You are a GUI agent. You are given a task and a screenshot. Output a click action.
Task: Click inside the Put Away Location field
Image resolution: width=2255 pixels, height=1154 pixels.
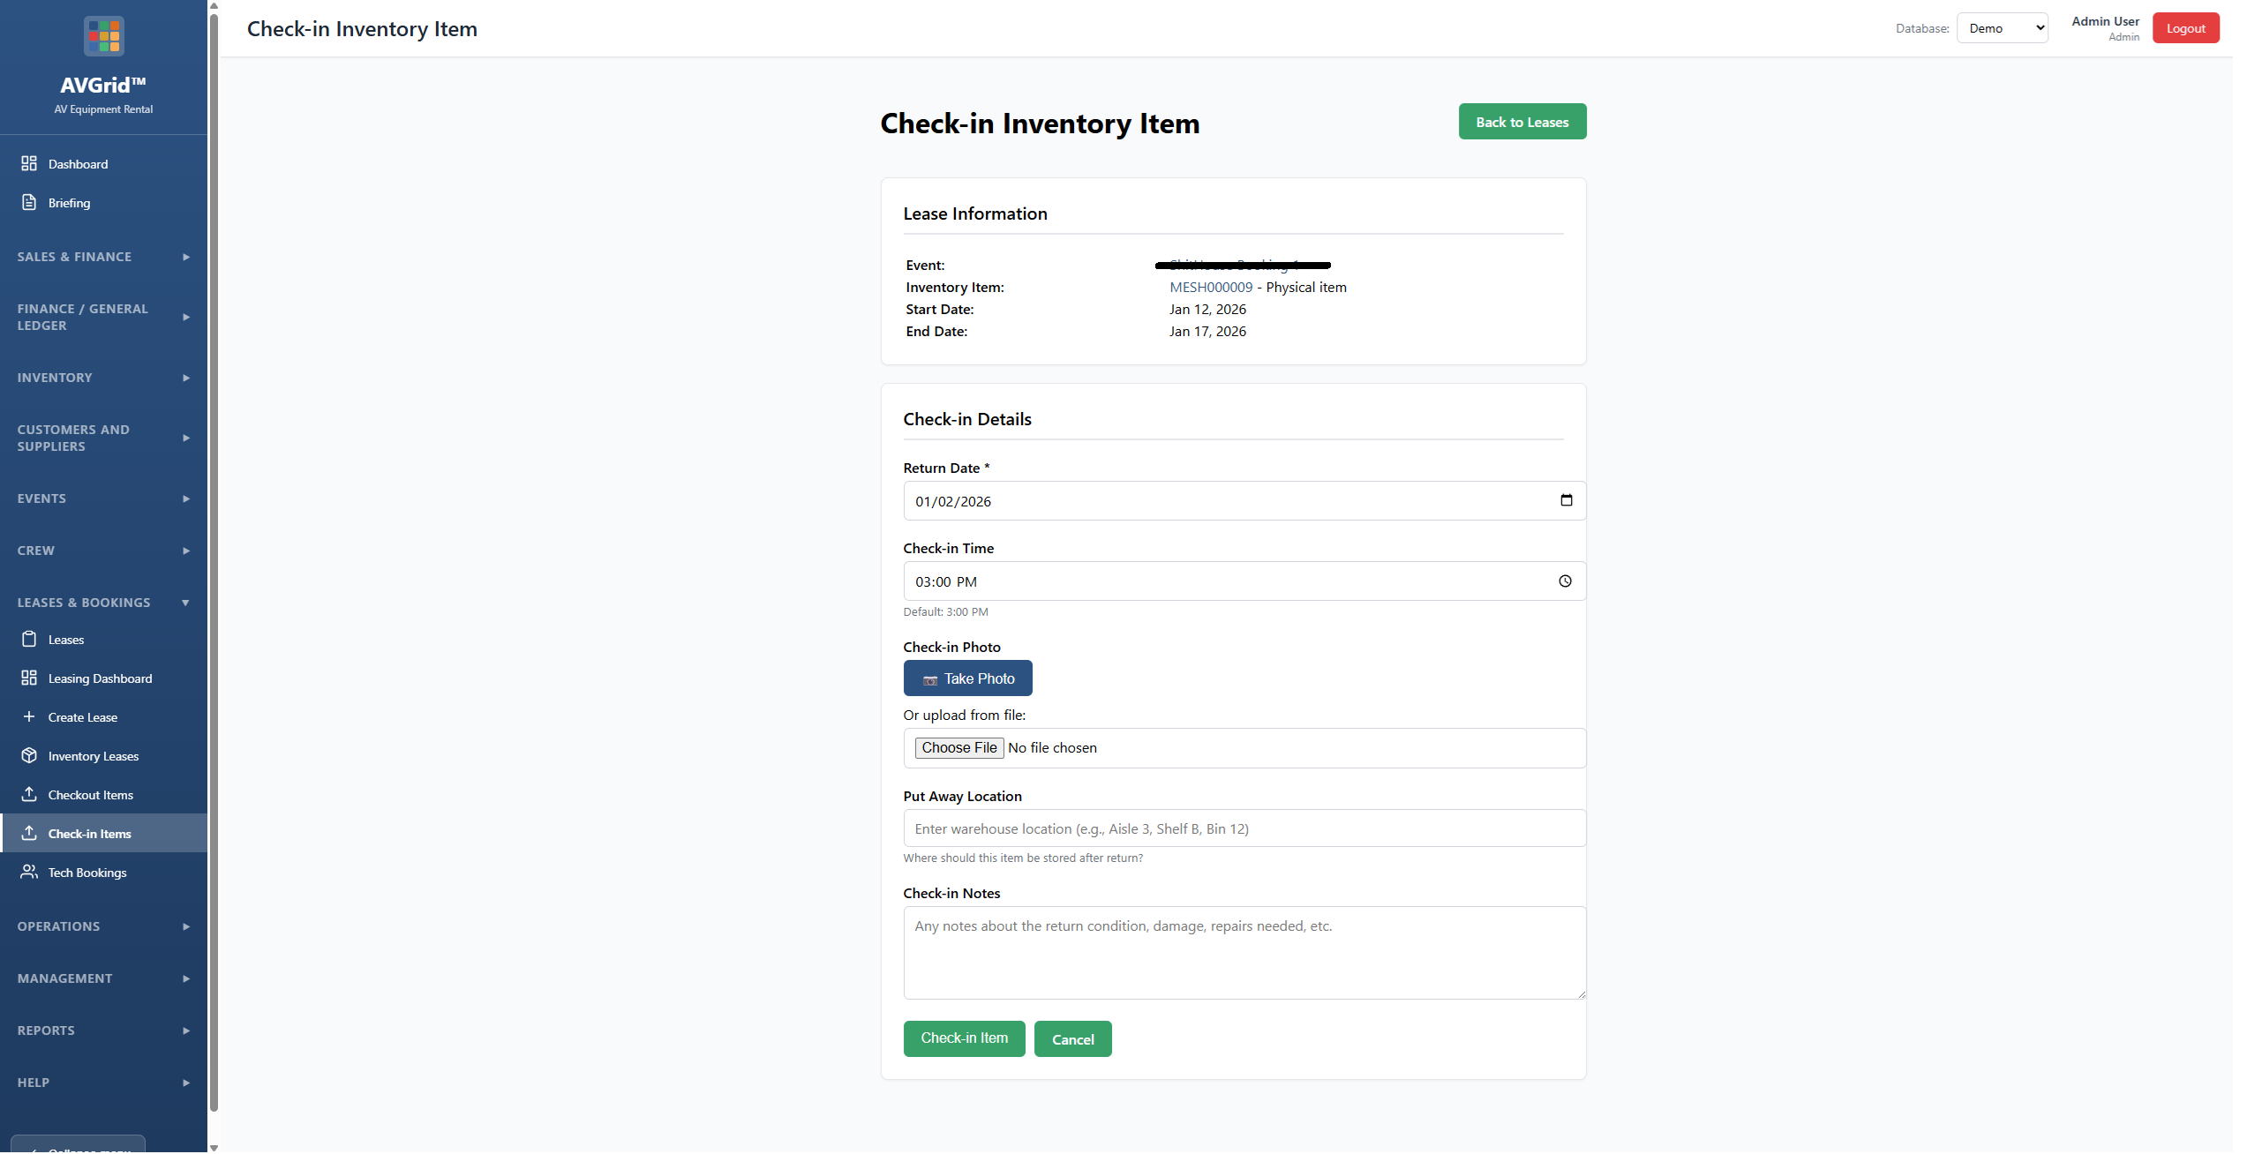(x=1244, y=828)
